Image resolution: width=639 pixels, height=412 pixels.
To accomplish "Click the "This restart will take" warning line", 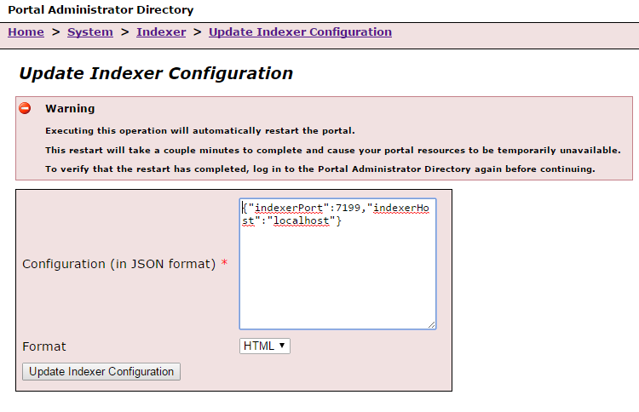I will coord(333,150).
